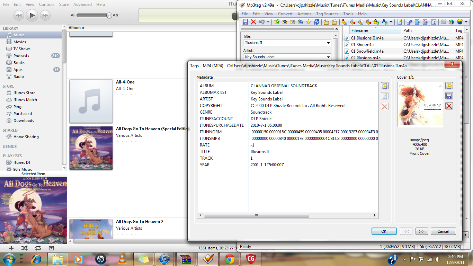This screenshot has height=266, width=473.
Task: Launch VLC media player from taskbar
Action: 122,259
